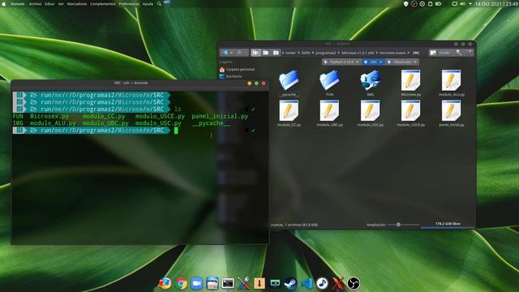Go back in Dolphin navigation
The height and width of the screenshot is (292, 519).
click(x=225, y=53)
